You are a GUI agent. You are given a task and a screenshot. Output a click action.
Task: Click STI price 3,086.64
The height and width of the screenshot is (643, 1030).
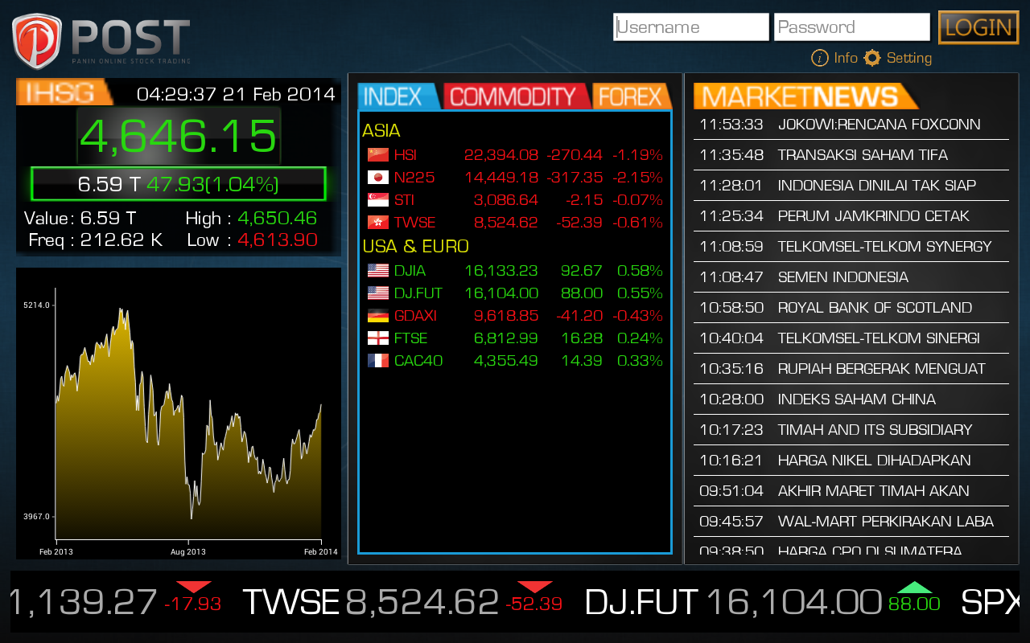click(506, 200)
